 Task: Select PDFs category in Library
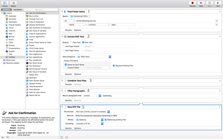(x=11, y=43)
